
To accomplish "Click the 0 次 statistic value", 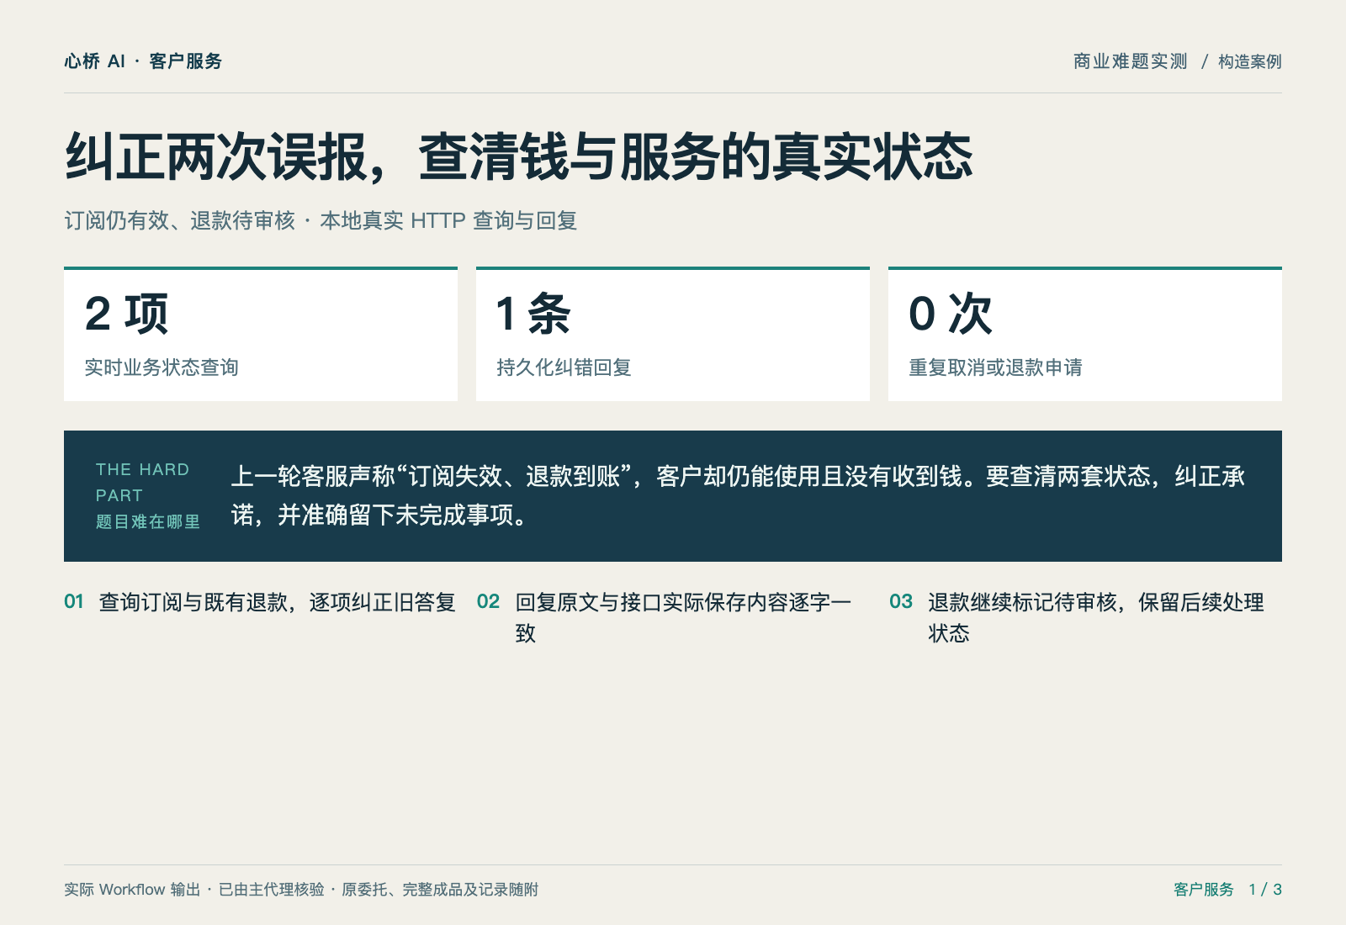I will pyautogui.click(x=951, y=314).
